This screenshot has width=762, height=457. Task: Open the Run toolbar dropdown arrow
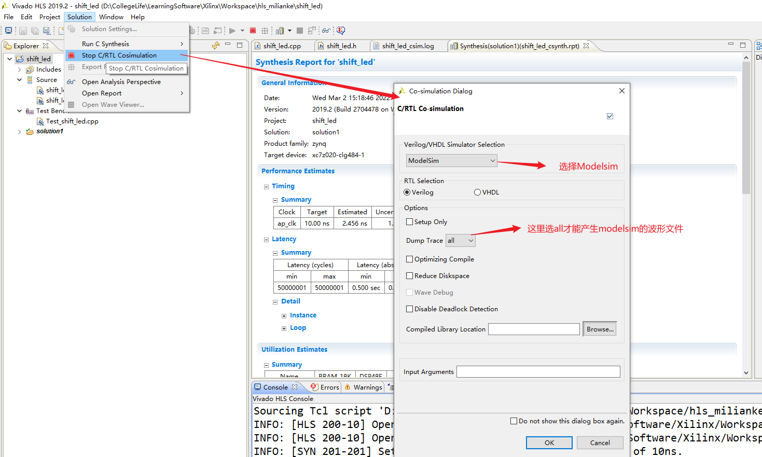point(242,31)
